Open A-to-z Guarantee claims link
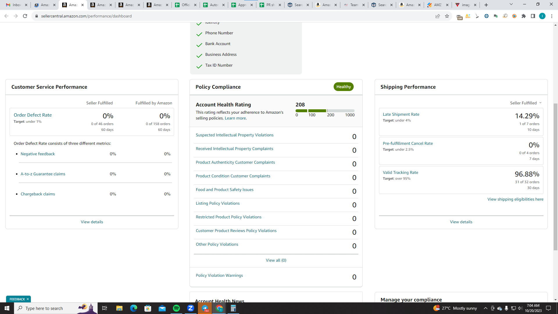Image resolution: width=558 pixels, height=314 pixels. [43, 174]
